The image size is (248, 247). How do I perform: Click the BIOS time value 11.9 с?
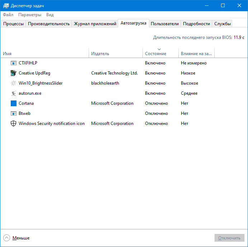click(x=239, y=37)
